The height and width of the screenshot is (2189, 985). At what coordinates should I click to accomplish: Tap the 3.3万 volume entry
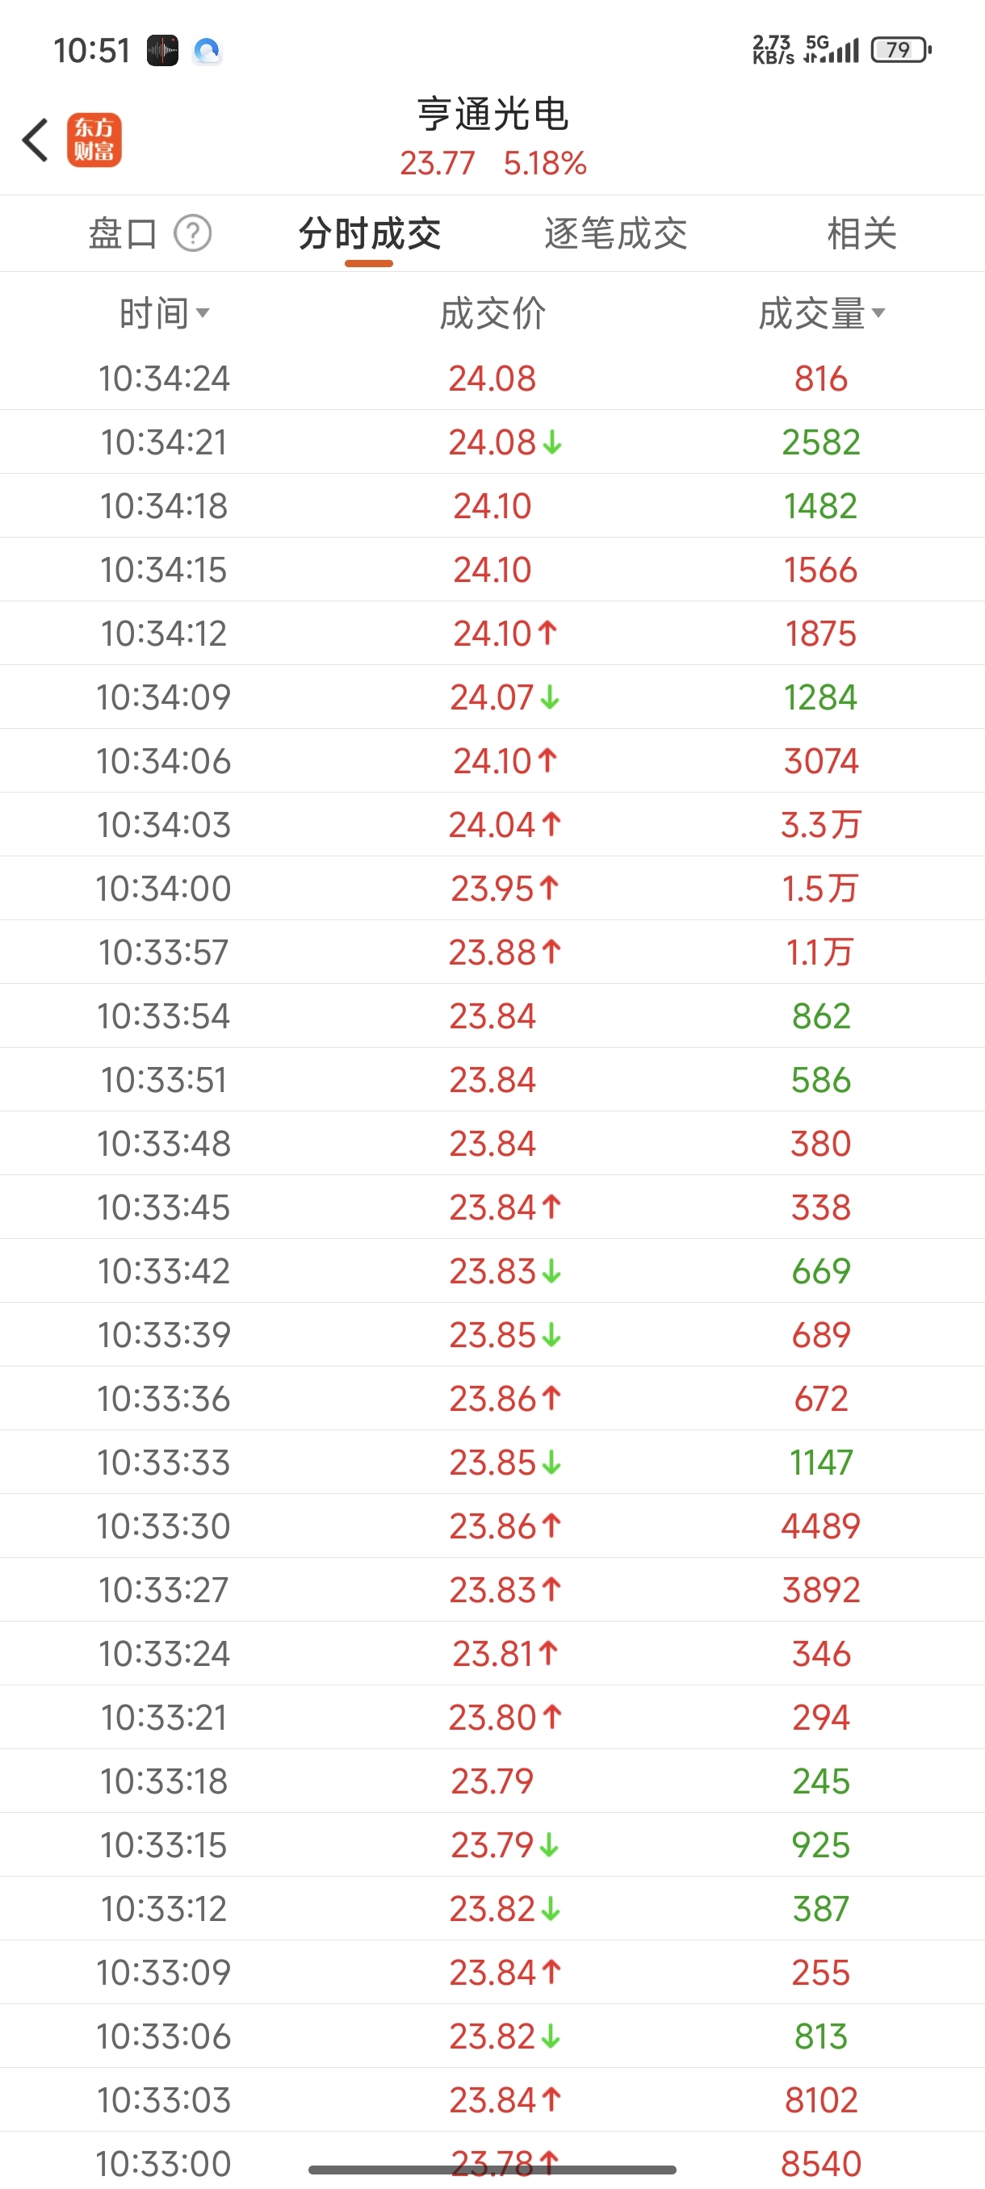pyautogui.click(x=821, y=824)
